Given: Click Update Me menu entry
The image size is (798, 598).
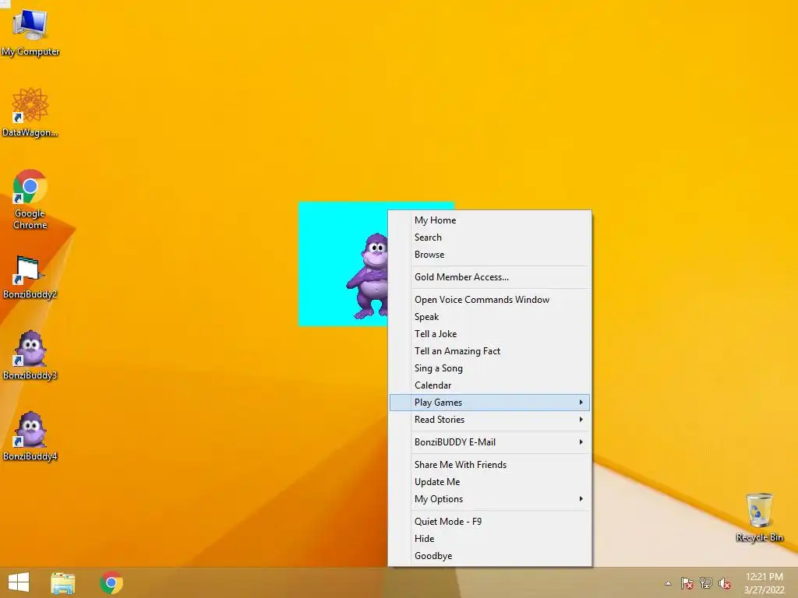Looking at the screenshot, I should (x=489, y=482).
